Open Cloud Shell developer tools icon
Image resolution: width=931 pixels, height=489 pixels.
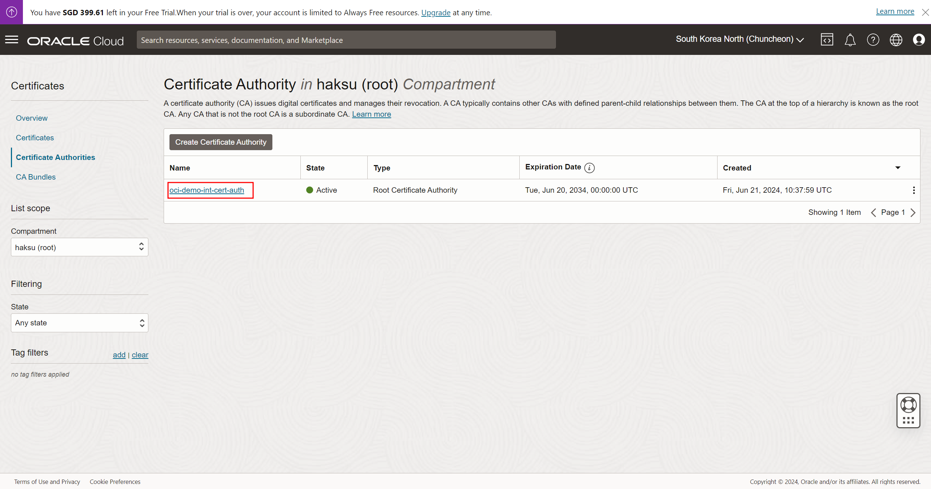tap(827, 40)
